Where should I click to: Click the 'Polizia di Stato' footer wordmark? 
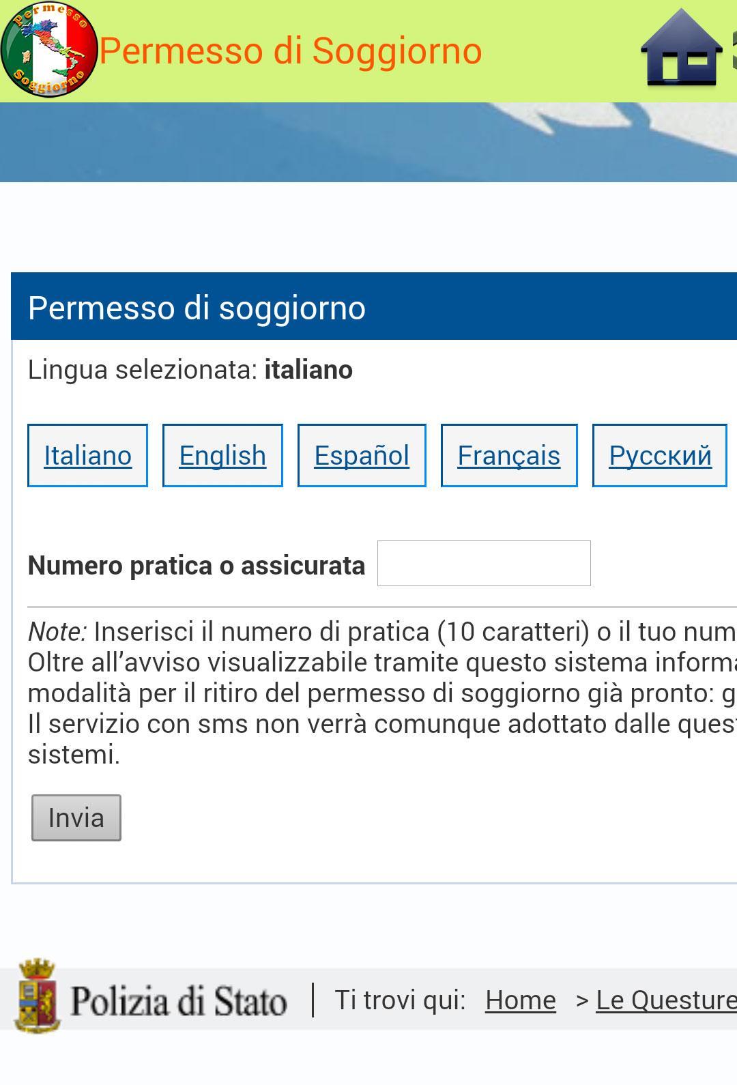point(179,1000)
